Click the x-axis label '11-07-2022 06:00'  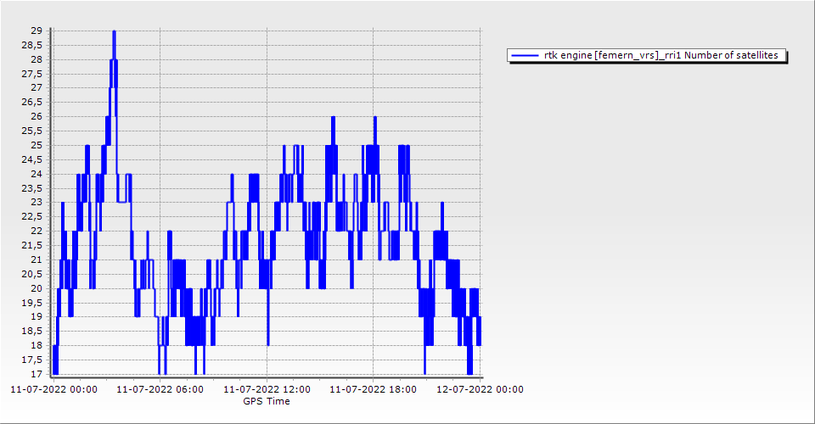pyautogui.click(x=160, y=390)
